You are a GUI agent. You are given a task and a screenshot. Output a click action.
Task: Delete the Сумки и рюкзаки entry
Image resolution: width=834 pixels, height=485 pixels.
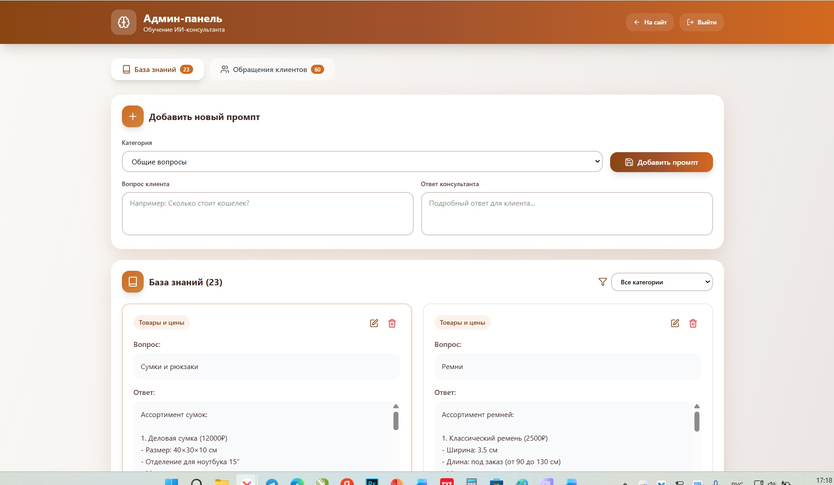(392, 323)
